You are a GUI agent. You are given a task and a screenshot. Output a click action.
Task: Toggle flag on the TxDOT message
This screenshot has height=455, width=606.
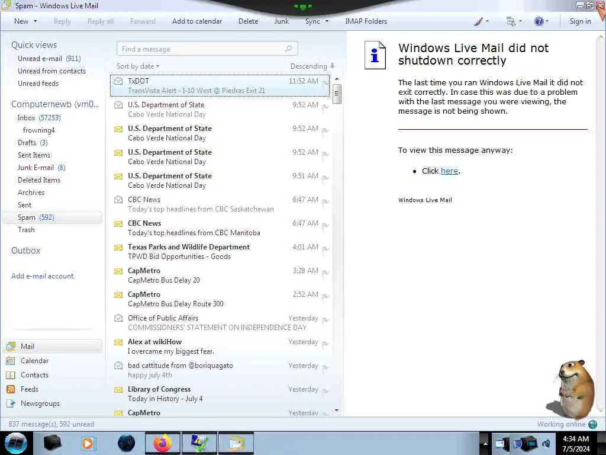pyautogui.click(x=325, y=84)
